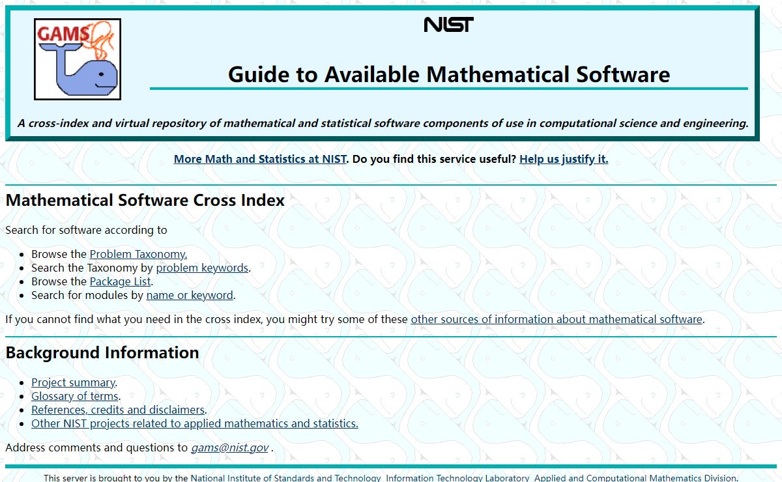Click the Guide to Available Mathematical Software title
This screenshot has width=782, height=482.
click(449, 74)
